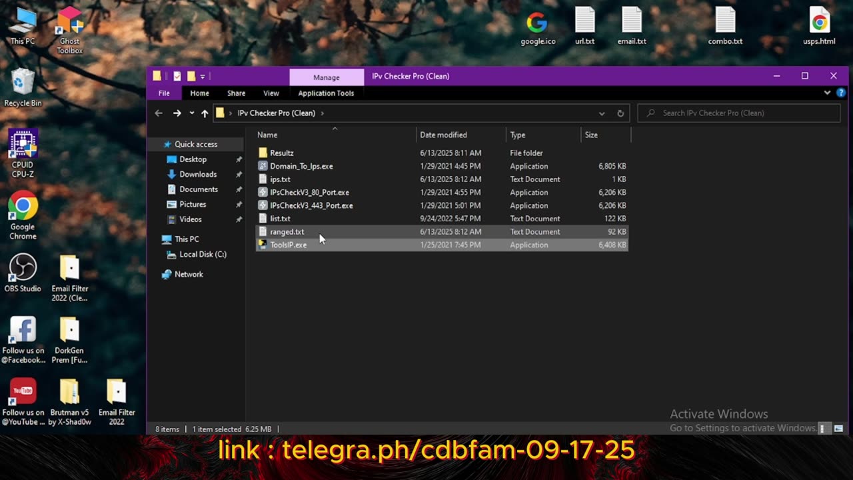Image resolution: width=853 pixels, height=480 pixels.
Task: Click the chevron after IPv Checker Pro in address bar
Action: (x=322, y=113)
